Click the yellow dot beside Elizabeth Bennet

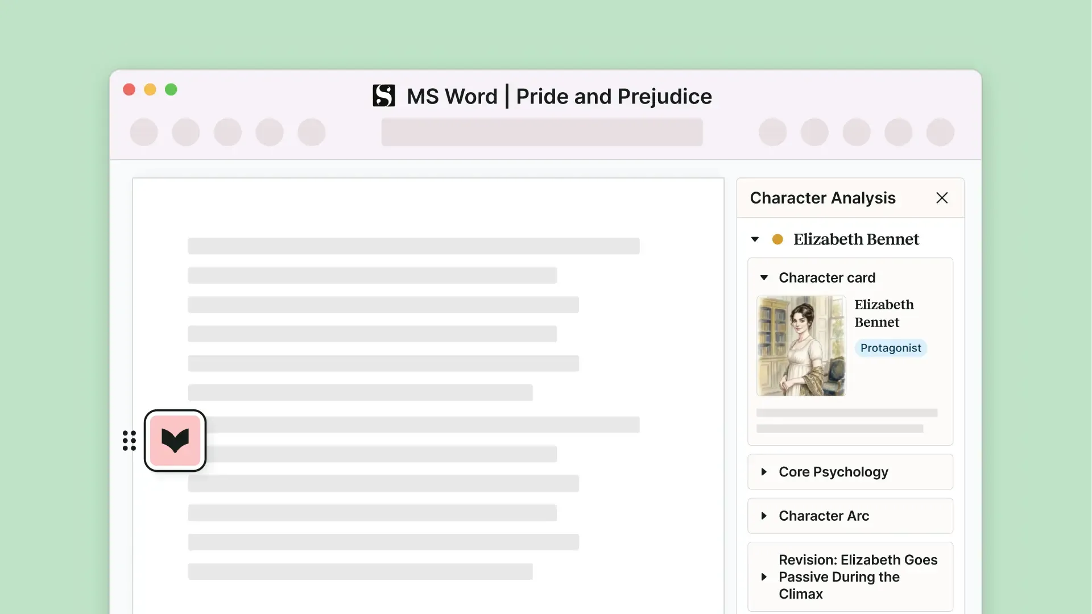point(777,239)
